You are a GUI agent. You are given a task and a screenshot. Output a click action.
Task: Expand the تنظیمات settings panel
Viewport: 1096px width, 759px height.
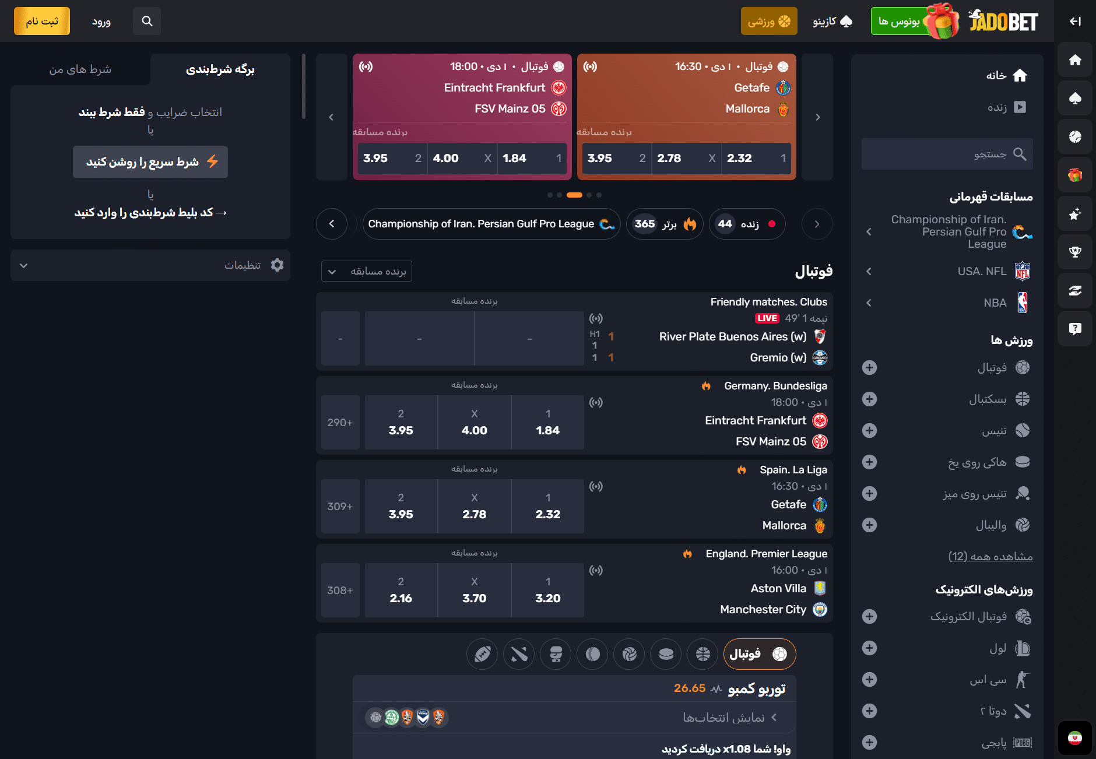[150, 265]
